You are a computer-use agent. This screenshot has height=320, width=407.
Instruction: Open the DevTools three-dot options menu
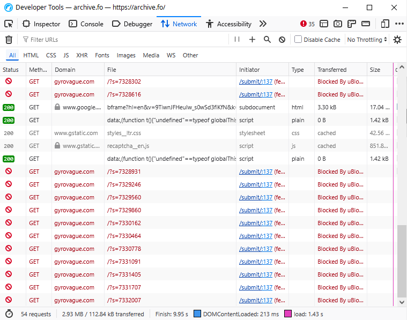coord(399,24)
